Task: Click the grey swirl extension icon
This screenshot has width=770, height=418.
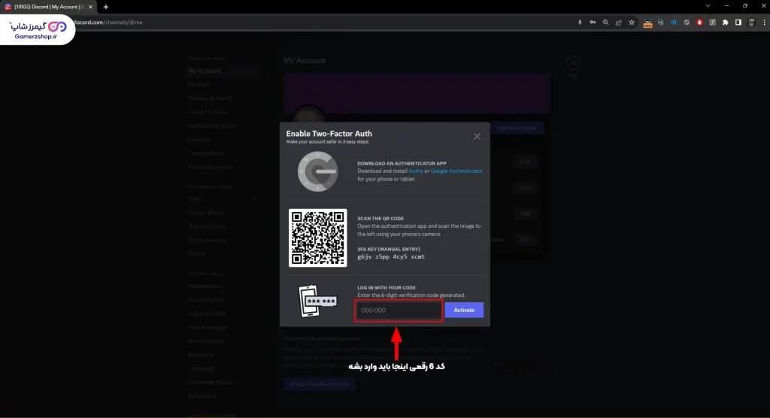Action: (x=687, y=23)
